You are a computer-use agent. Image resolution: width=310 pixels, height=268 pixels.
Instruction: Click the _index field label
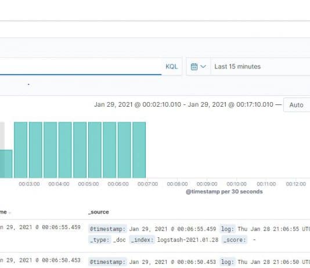click(x=142, y=240)
